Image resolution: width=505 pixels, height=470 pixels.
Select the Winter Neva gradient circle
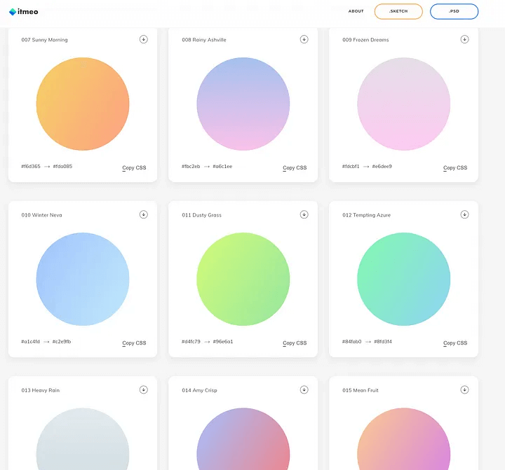click(x=83, y=279)
